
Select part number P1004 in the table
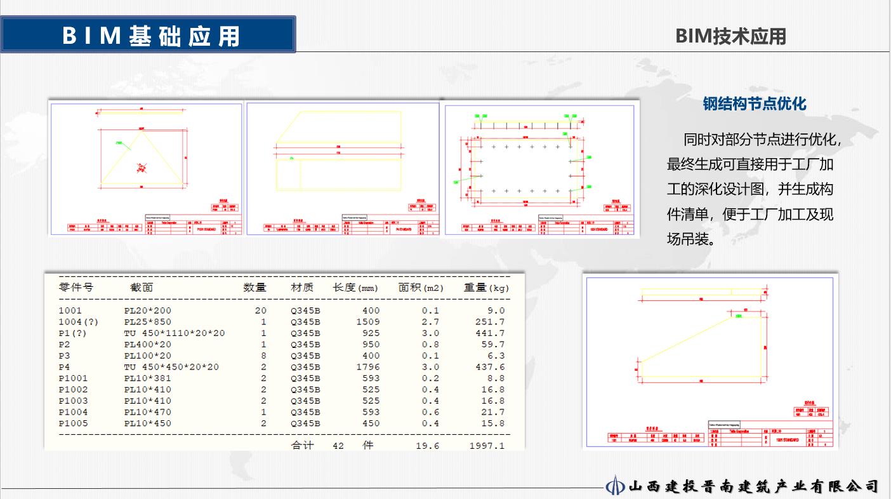pos(73,412)
